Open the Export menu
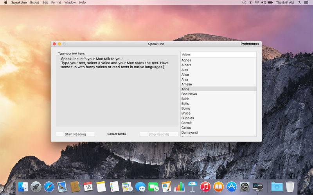The image size is (313, 195). click(x=34, y=2)
